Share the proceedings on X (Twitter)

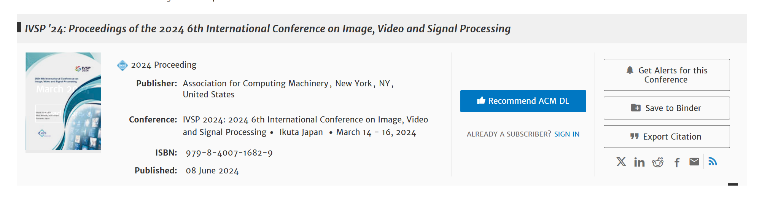621,162
